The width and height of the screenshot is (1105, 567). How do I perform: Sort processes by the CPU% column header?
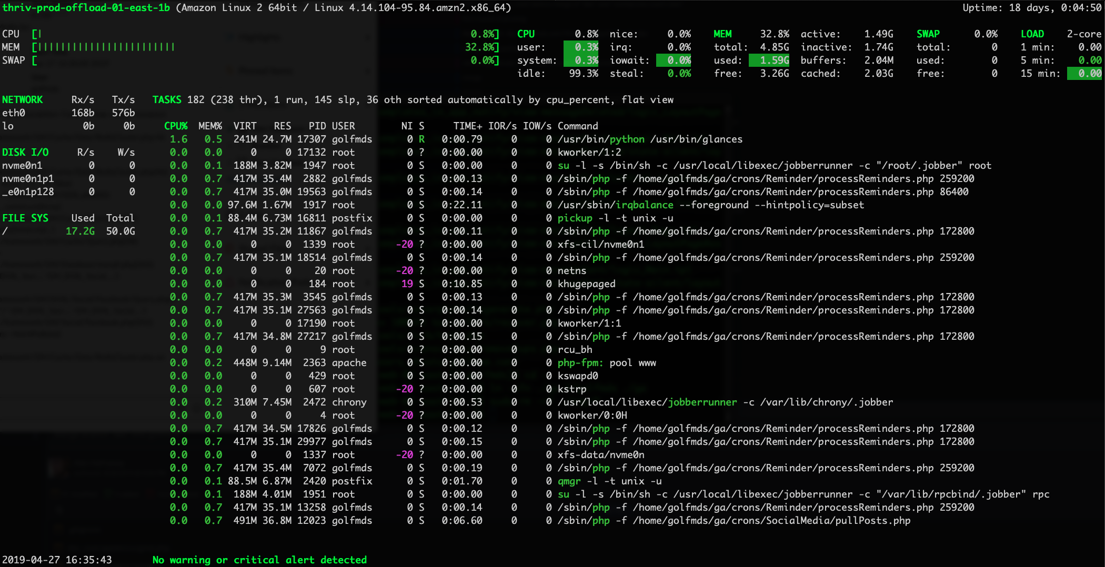click(x=176, y=126)
